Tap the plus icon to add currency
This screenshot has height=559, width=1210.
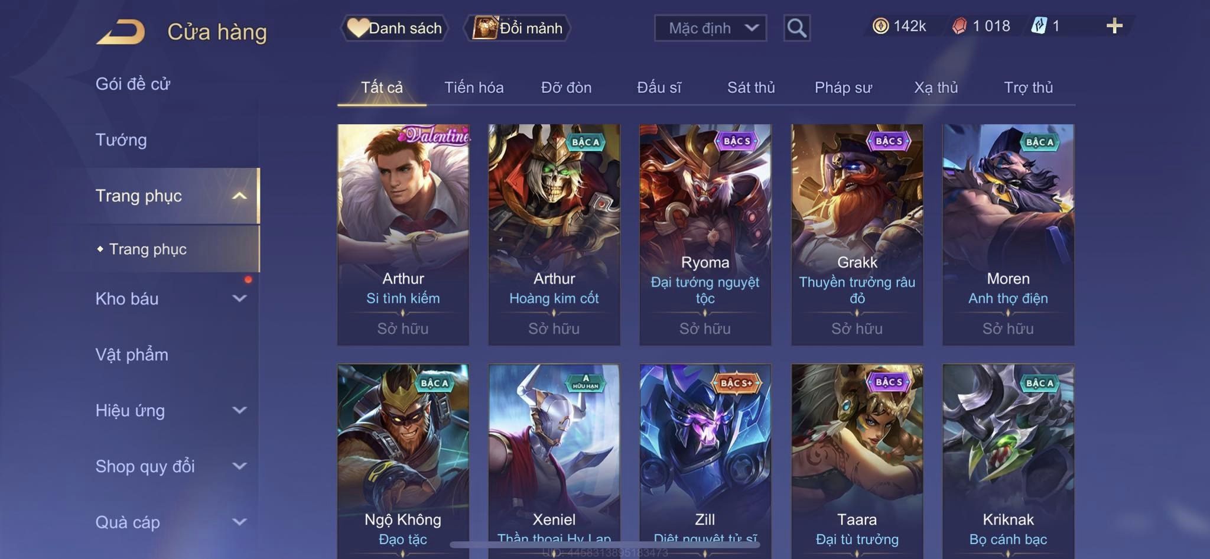[x=1114, y=25]
